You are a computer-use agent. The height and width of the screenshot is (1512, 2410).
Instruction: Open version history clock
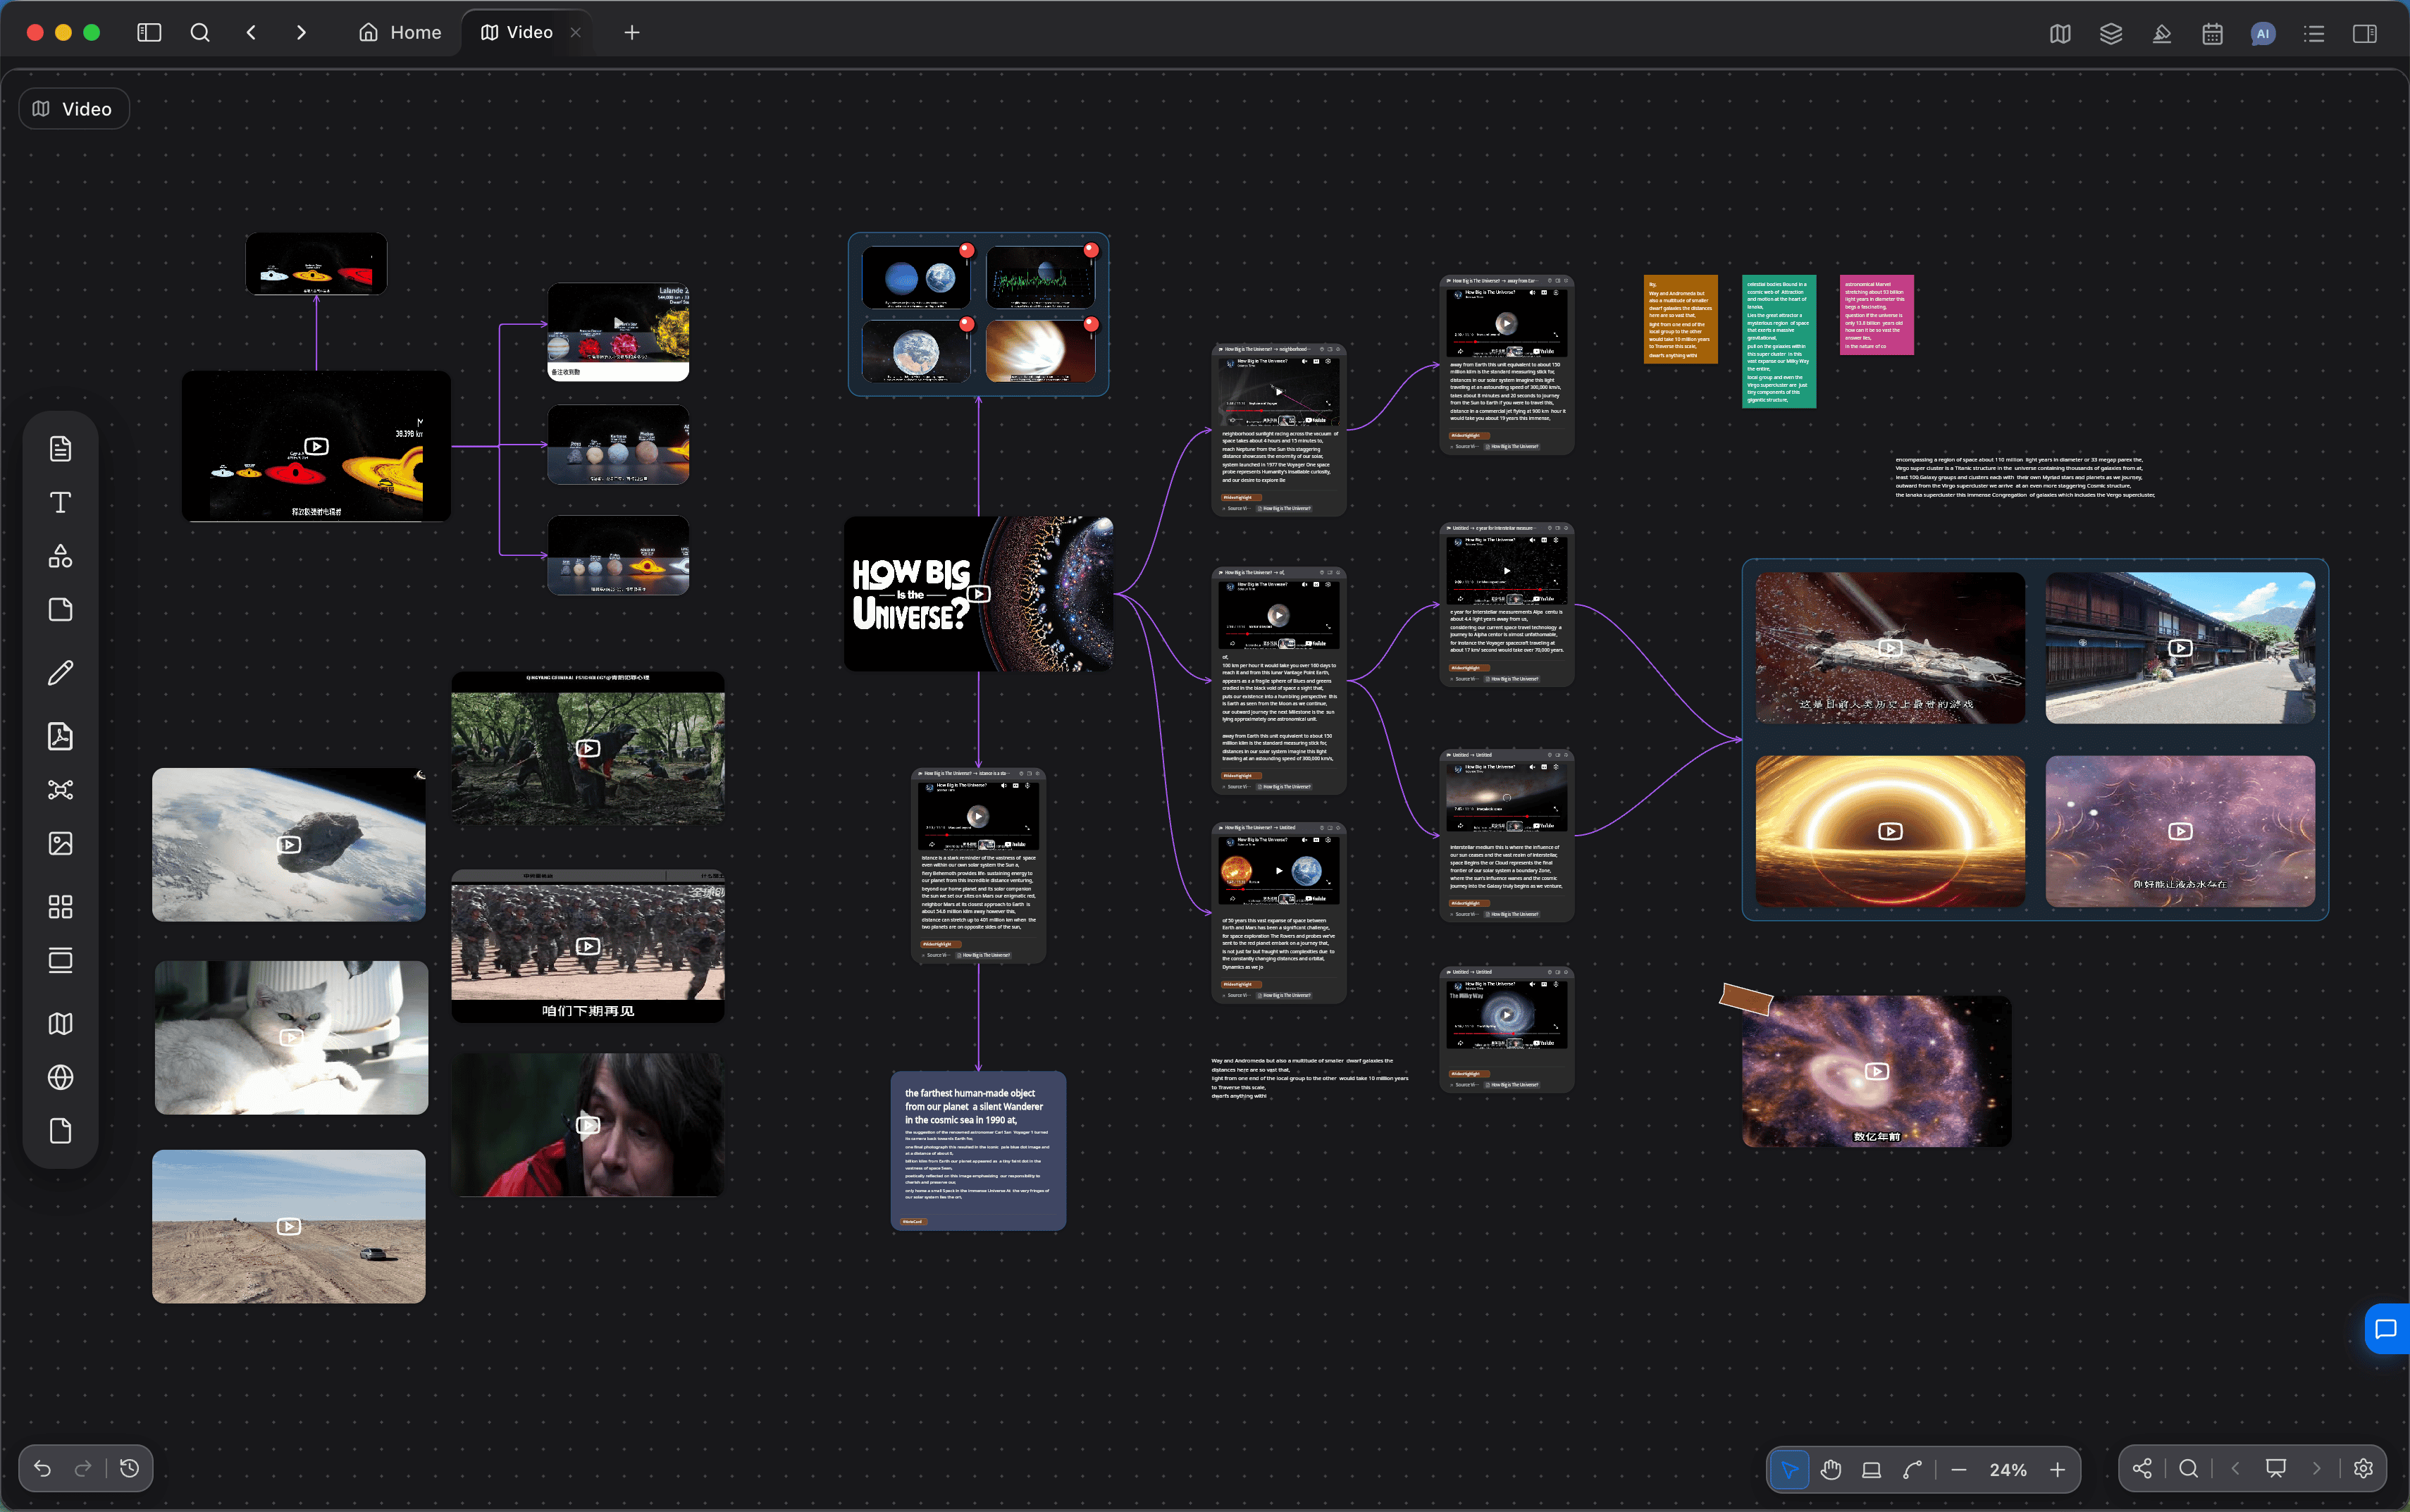(130, 1468)
